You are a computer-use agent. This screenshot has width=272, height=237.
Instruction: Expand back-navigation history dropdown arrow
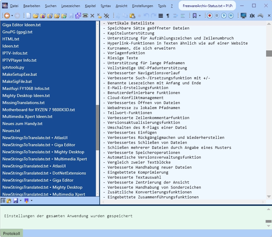(x=12, y=16)
